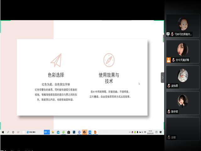Open the orange document taskbar icon
Image resolution: width=201 pixels, height=151 pixels.
(x=95, y=132)
